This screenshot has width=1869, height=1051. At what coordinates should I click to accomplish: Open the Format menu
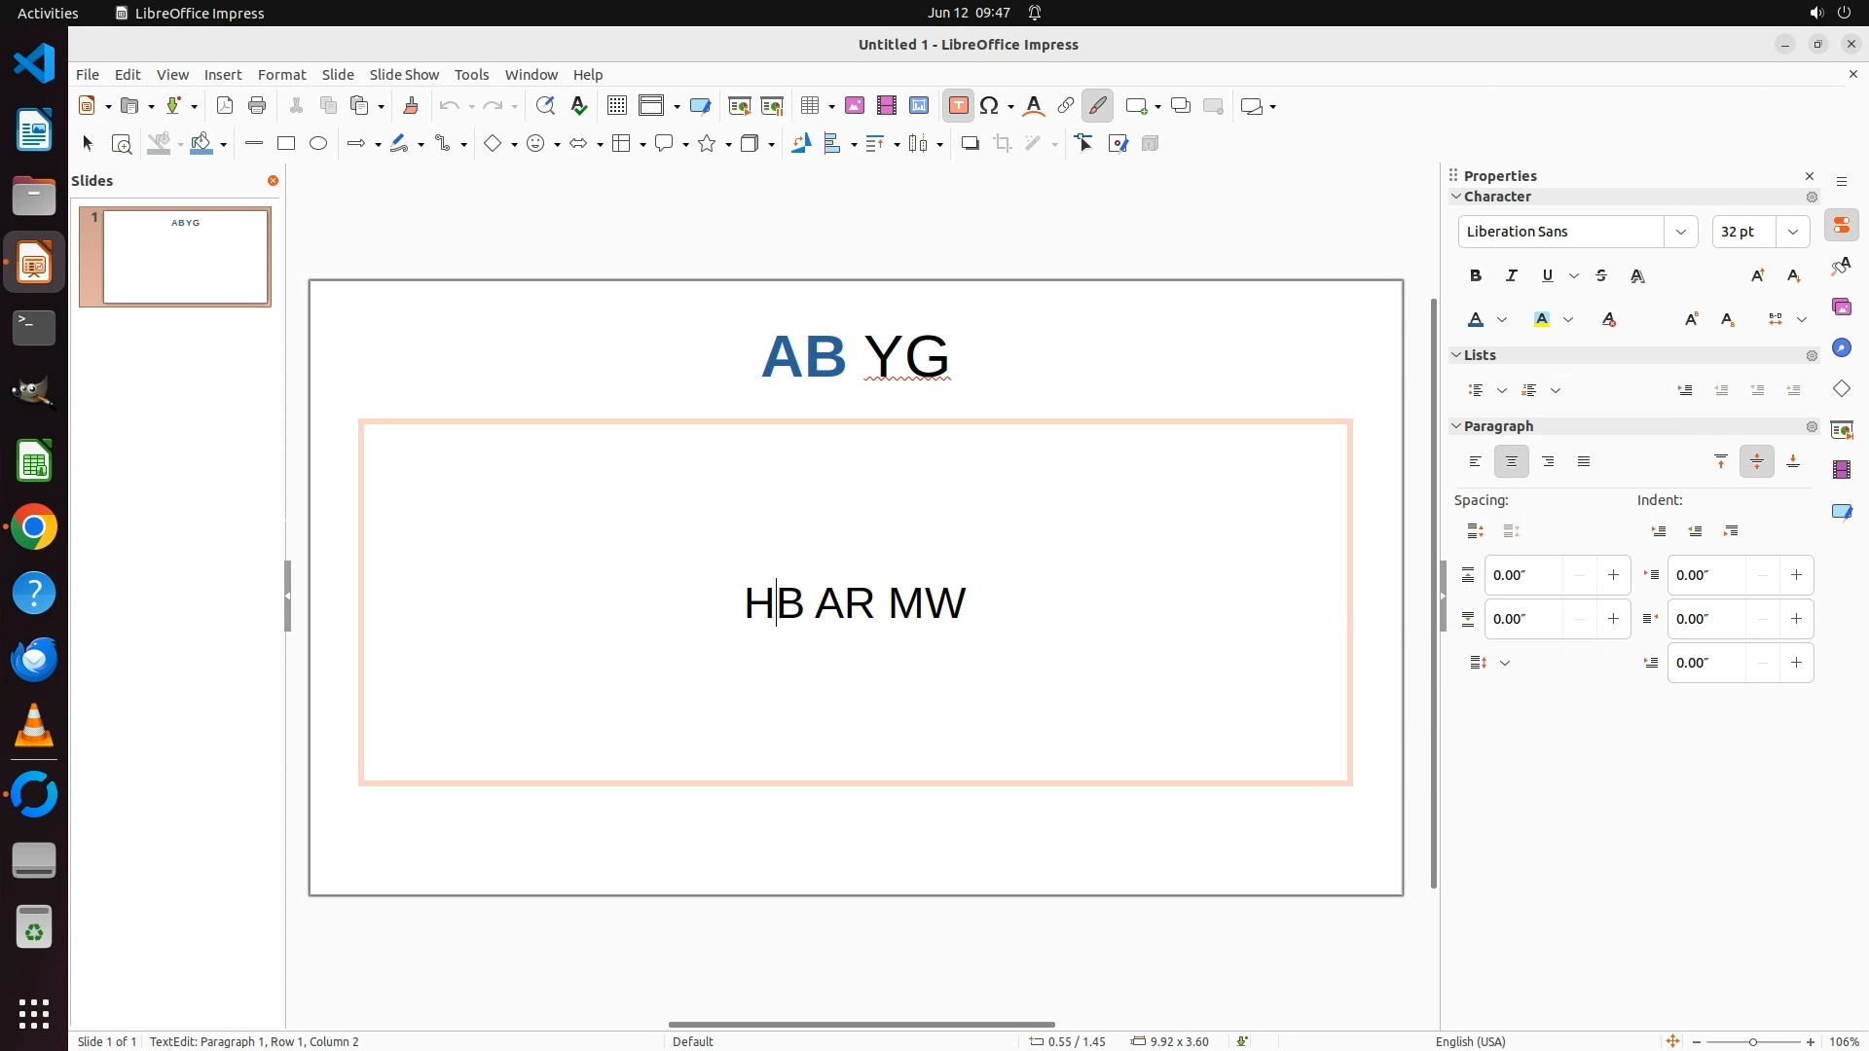[x=281, y=74]
